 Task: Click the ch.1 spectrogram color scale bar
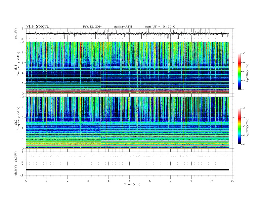[x=239, y=71]
